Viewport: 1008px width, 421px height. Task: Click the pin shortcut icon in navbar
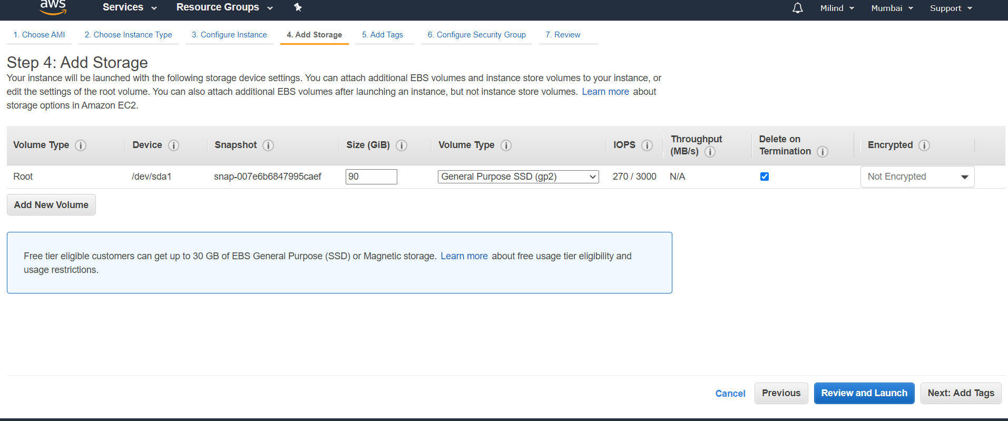298,7
